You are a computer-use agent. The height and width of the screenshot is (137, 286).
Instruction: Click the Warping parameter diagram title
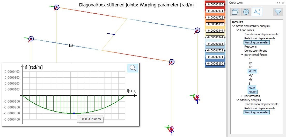coord(137,5)
